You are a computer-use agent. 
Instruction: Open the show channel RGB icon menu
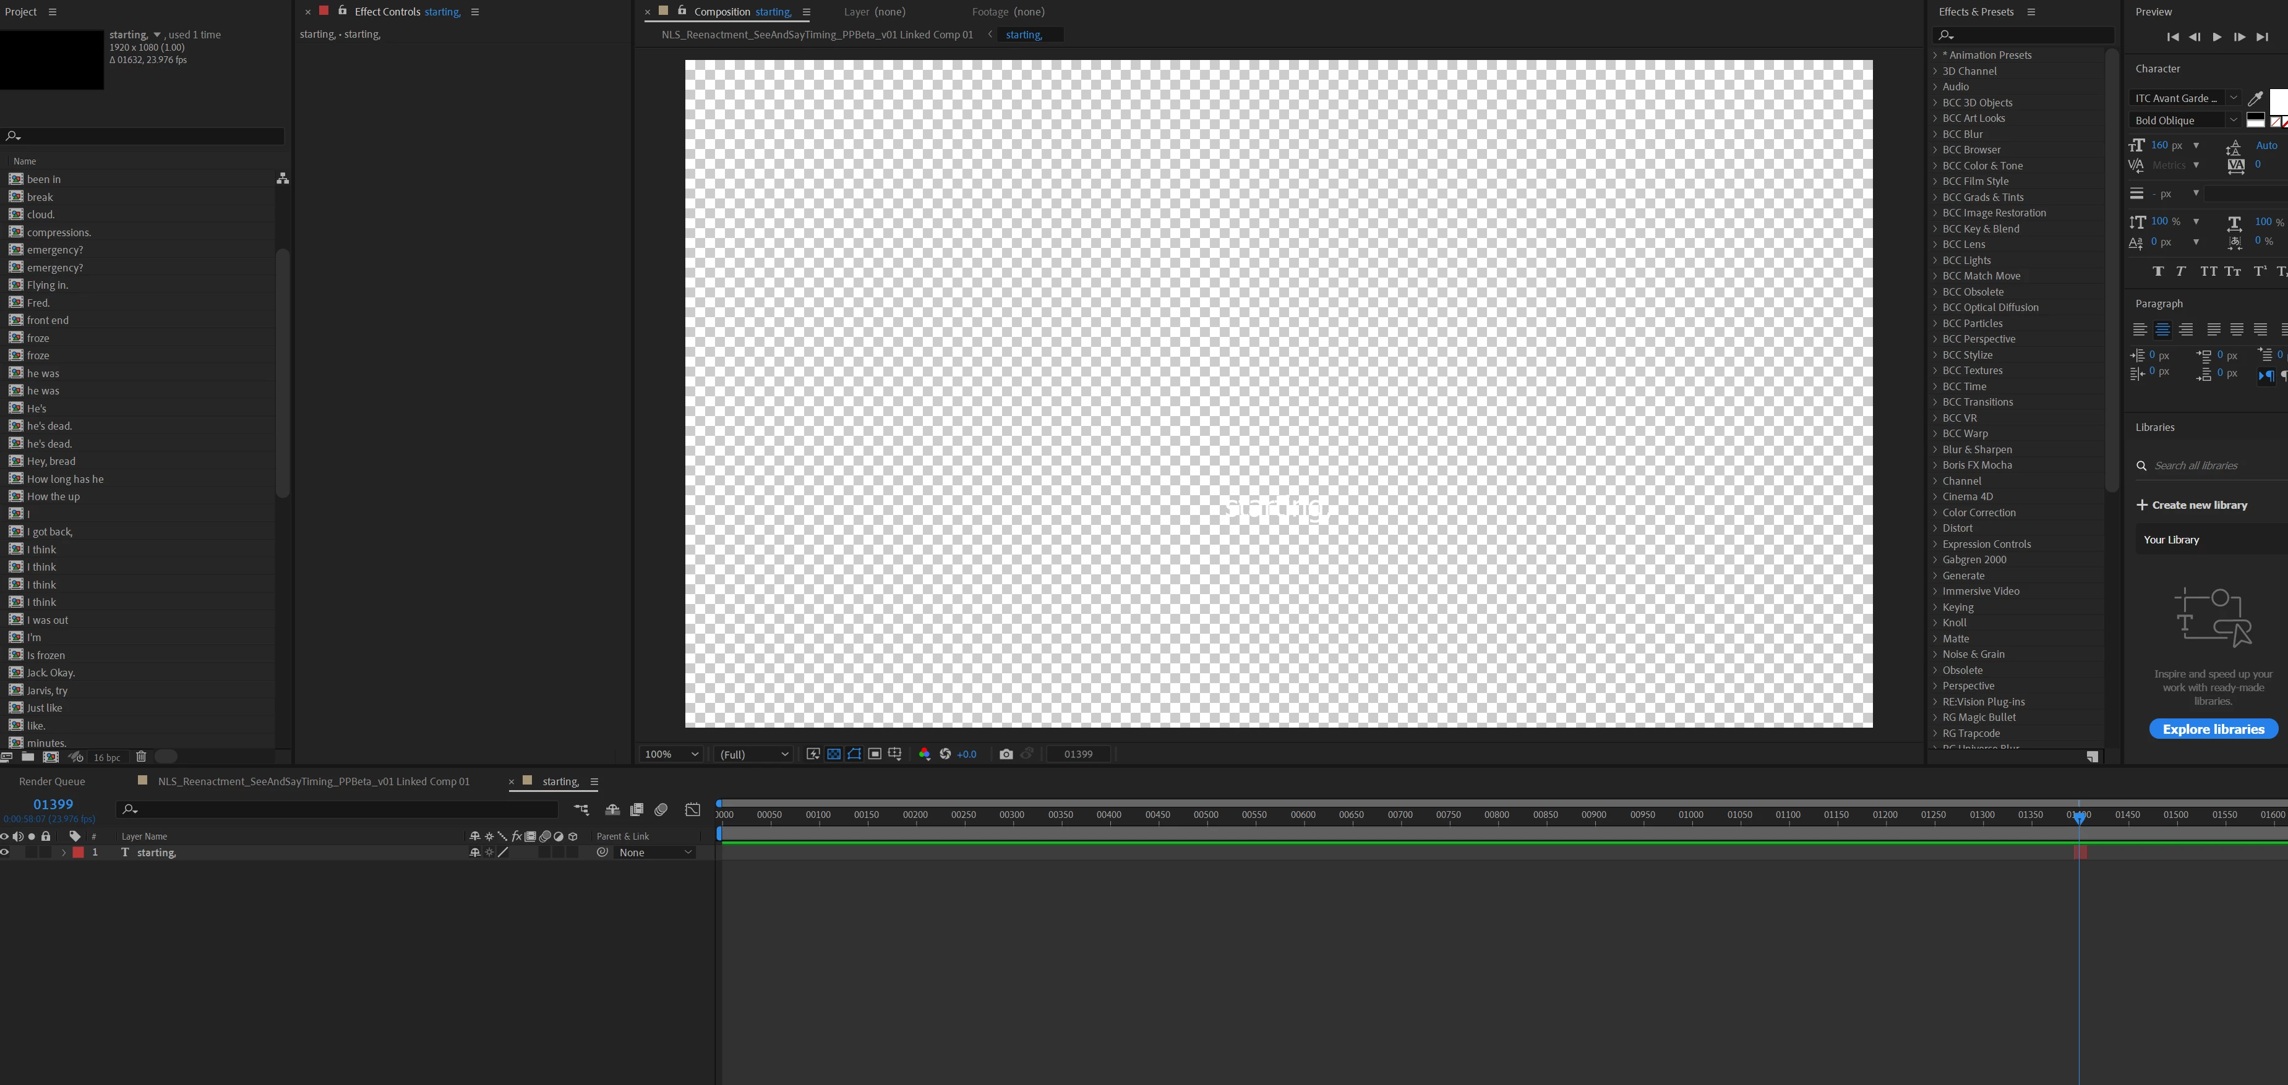[923, 754]
